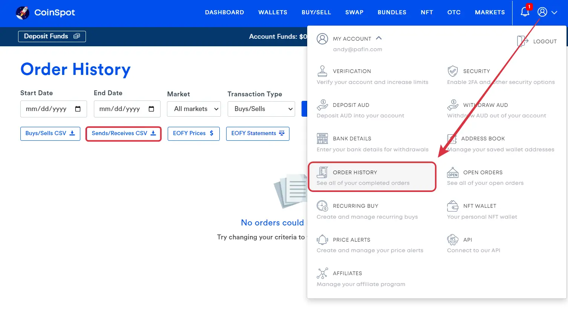Open End Date calendar picker icon
568x309 pixels.
coord(152,109)
